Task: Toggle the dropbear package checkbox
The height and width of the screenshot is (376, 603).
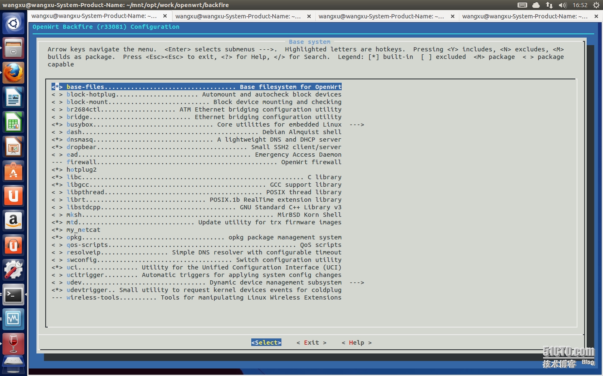Action: [x=57, y=147]
